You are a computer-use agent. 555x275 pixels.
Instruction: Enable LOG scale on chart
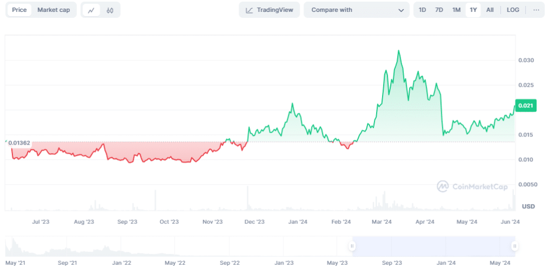click(x=513, y=10)
